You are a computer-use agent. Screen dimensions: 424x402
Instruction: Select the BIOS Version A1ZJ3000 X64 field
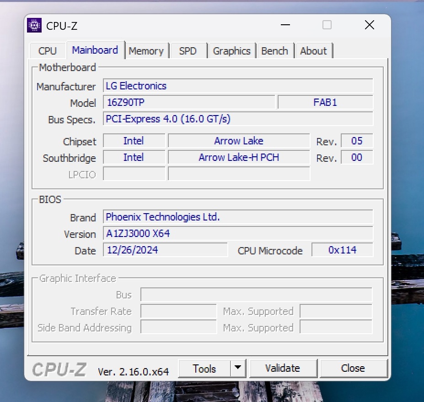click(238, 234)
